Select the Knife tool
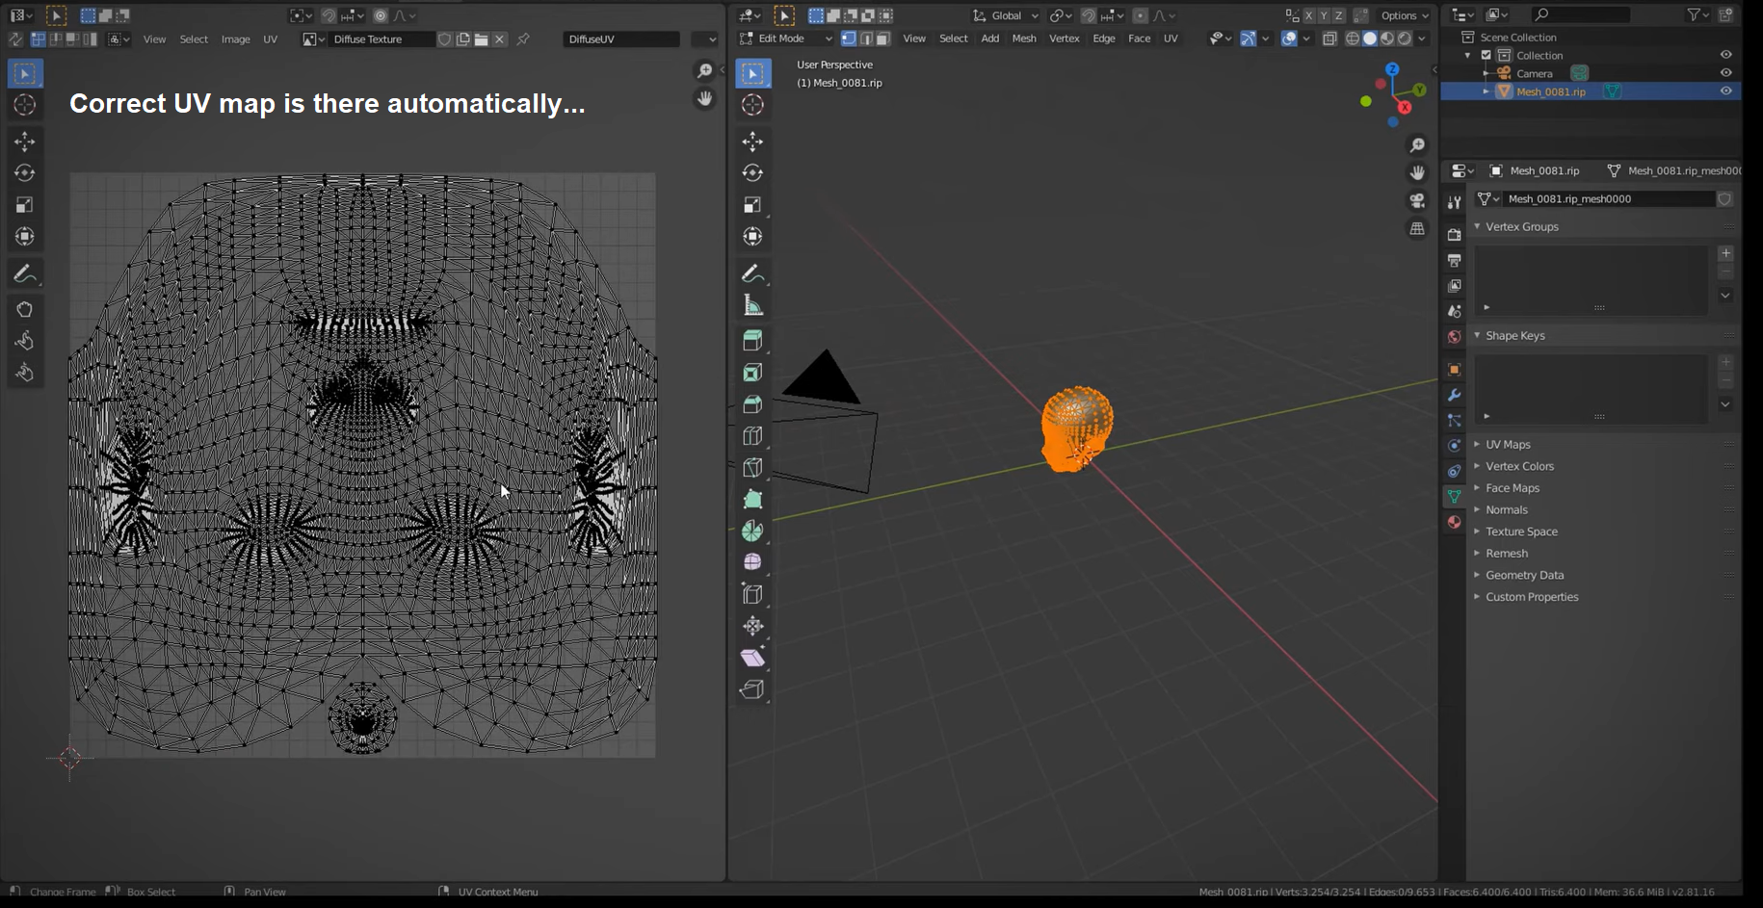The width and height of the screenshot is (1763, 908). [x=752, y=468]
